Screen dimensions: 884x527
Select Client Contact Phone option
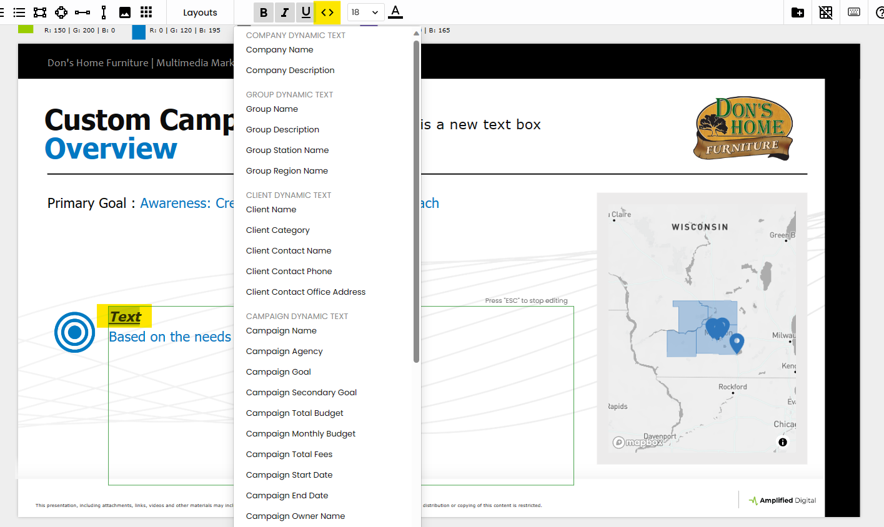289,272
